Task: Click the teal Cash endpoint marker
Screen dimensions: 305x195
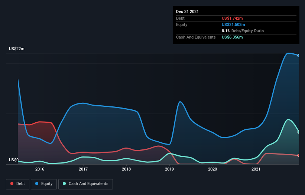Action: pos(299,132)
